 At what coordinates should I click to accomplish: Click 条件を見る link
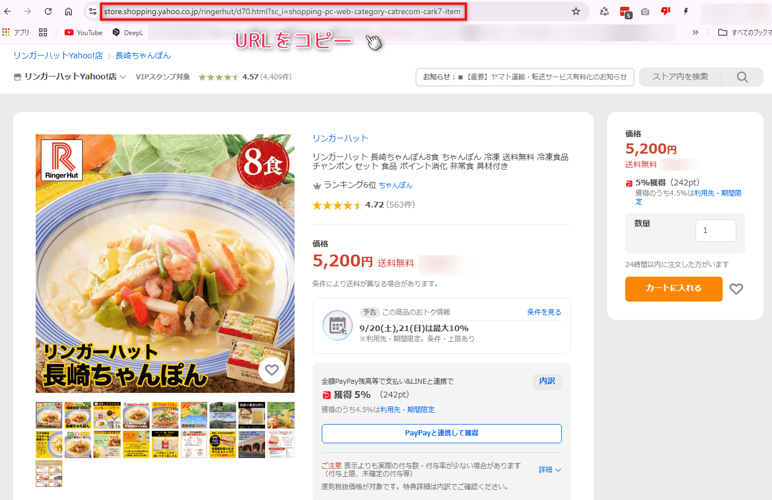point(544,312)
